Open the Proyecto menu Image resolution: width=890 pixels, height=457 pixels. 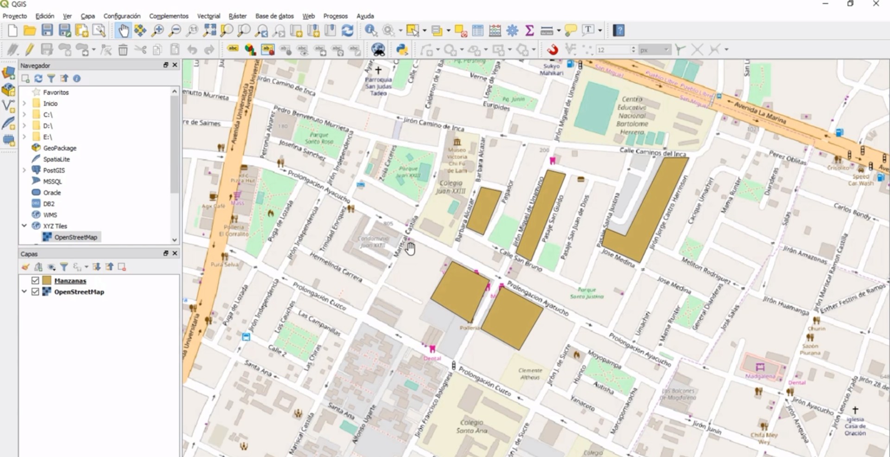pos(15,16)
